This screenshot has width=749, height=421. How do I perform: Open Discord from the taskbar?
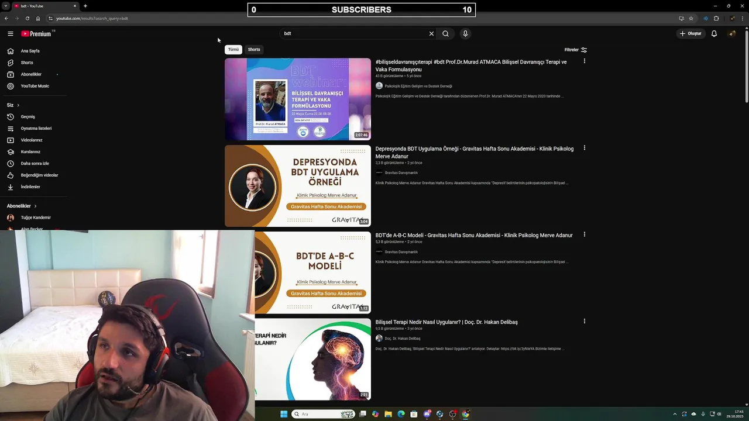[x=427, y=414]
